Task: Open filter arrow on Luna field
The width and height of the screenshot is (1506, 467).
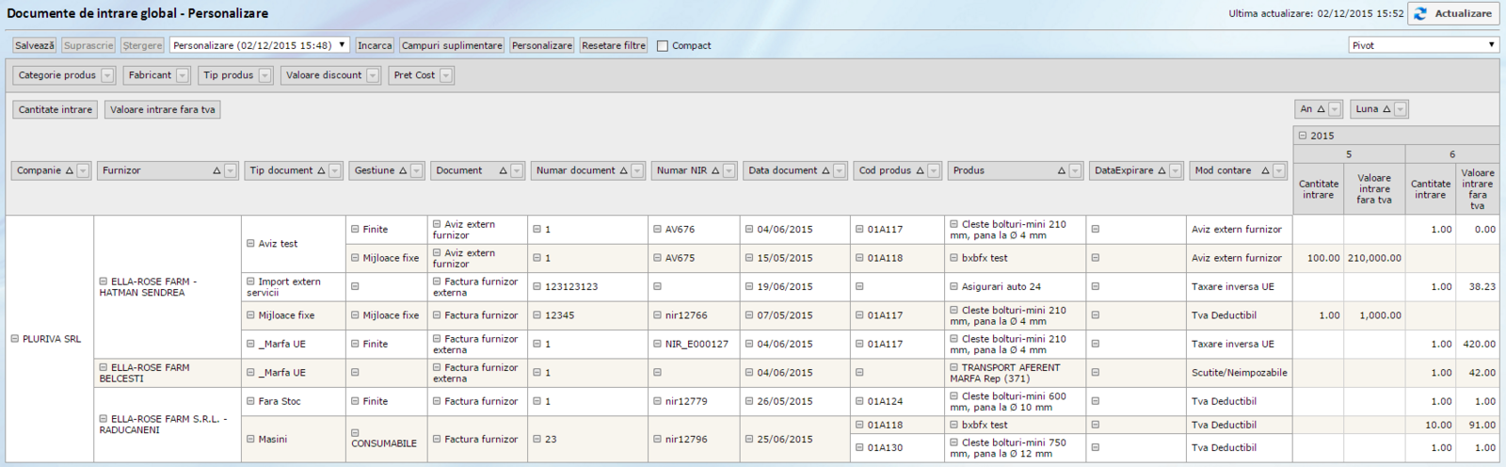Action: (x=1401, y=110)
